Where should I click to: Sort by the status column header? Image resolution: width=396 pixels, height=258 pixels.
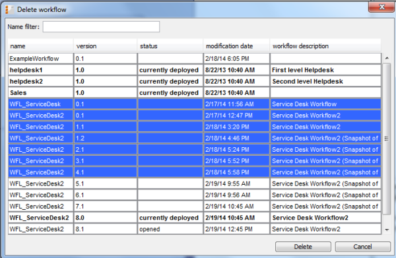tap(170, 46)
